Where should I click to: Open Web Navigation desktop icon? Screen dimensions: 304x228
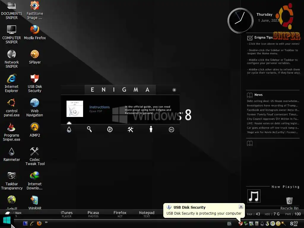pyautogui.click(x=35, y=107)
